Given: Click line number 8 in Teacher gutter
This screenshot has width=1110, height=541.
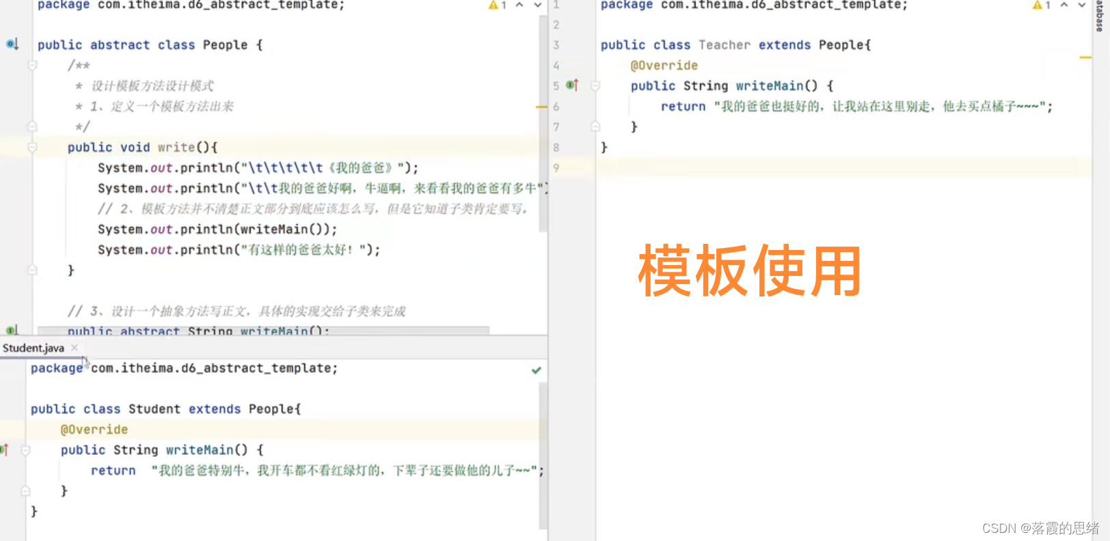Looking at the screenshot, I should click(x=556, y=148).
